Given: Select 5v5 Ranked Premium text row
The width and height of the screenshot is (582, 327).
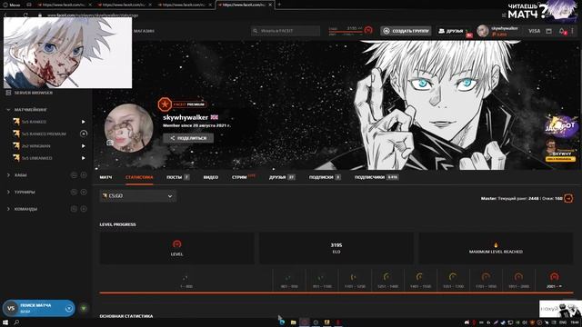Looking at the screenshot, I should [x=44, y=134].
